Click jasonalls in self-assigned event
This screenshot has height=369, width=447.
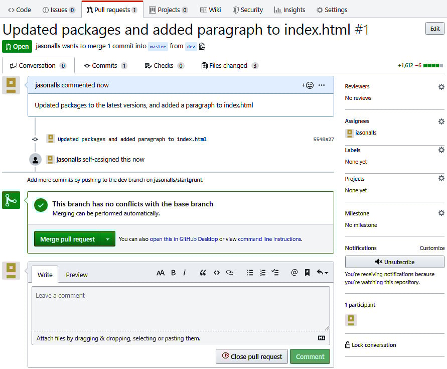(68, 159)
